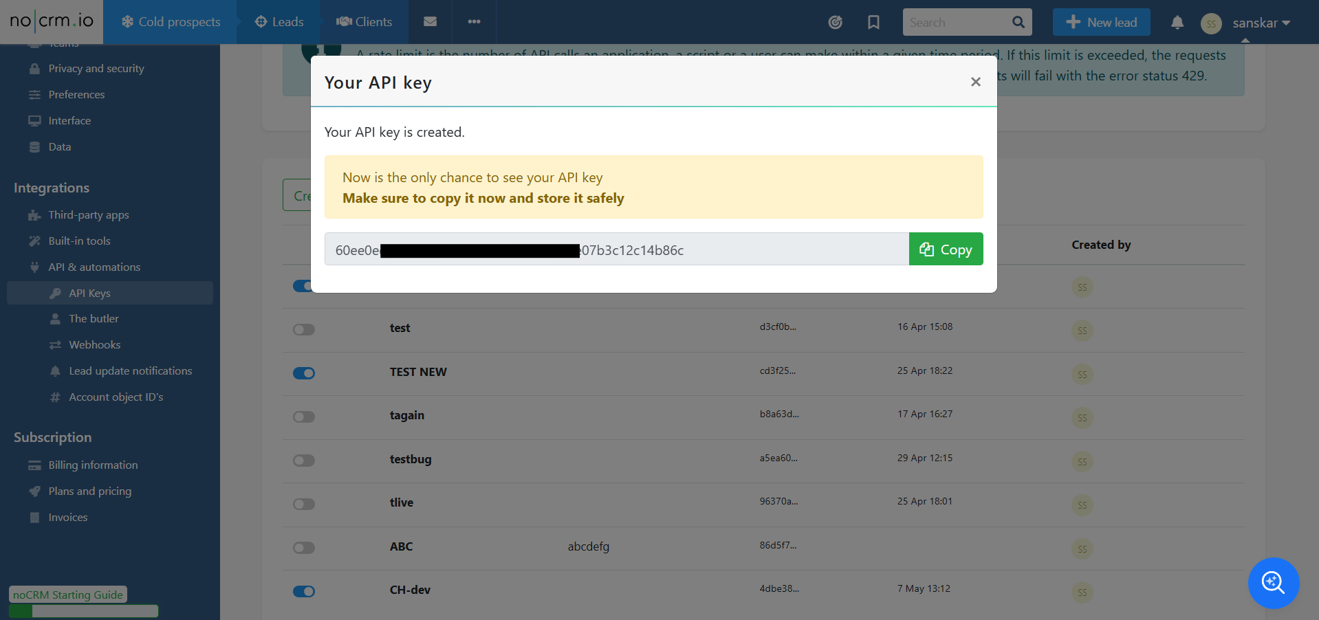This screenshot has width=1319, height=620.
Task: Click the API plug icon
Action: point(34,267)
